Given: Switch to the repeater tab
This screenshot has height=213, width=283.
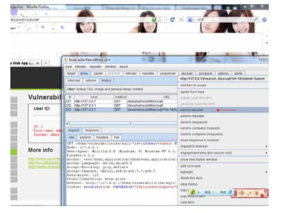Looking at the screenshot, I should coord(148,74).
